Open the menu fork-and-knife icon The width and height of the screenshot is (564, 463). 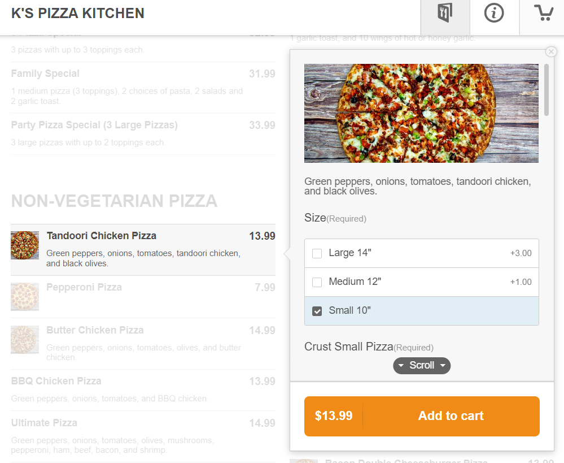[445, 14]
